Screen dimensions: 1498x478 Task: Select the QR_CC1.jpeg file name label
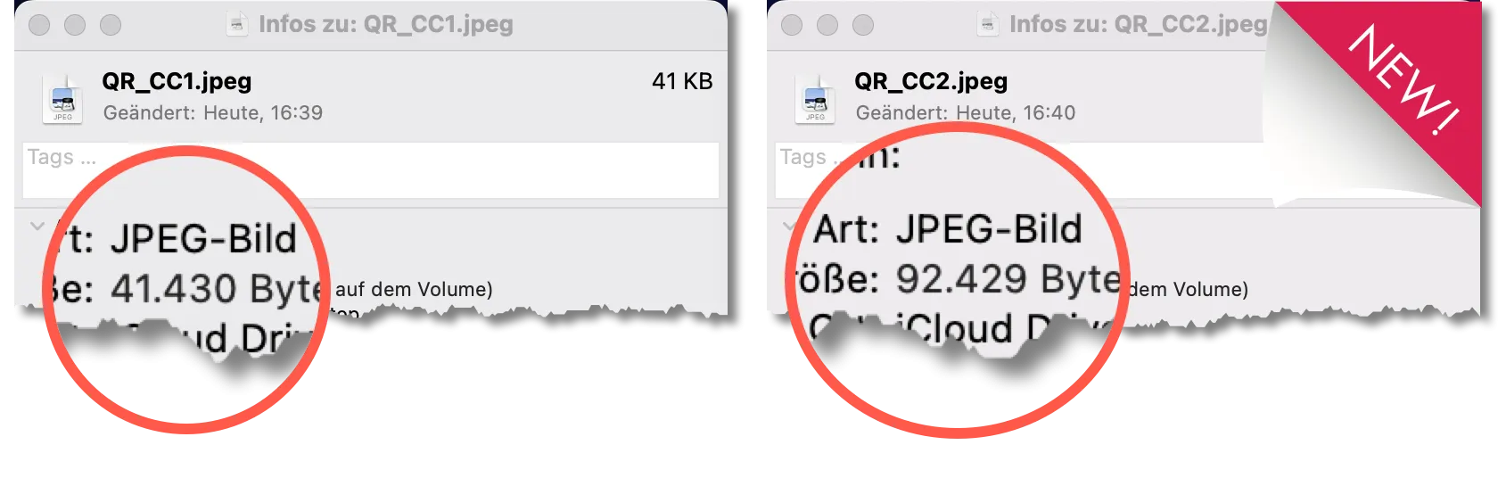(177, 81)
